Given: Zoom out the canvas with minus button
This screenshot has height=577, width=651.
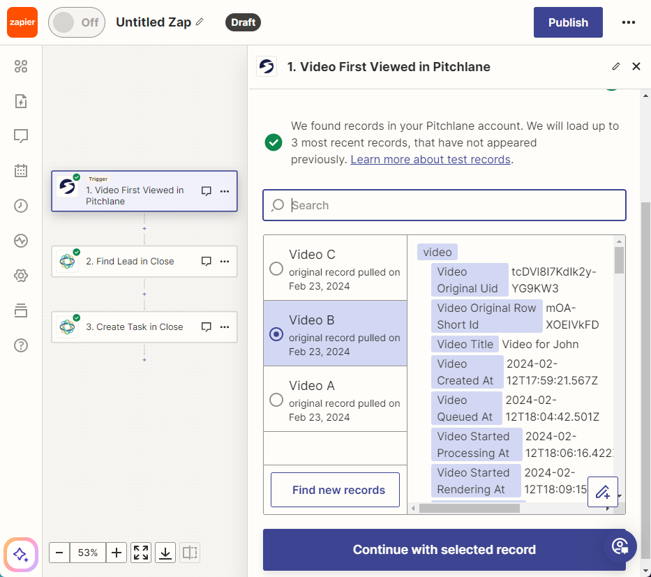Looking at the screenshot, I should (x=59, y=553).
